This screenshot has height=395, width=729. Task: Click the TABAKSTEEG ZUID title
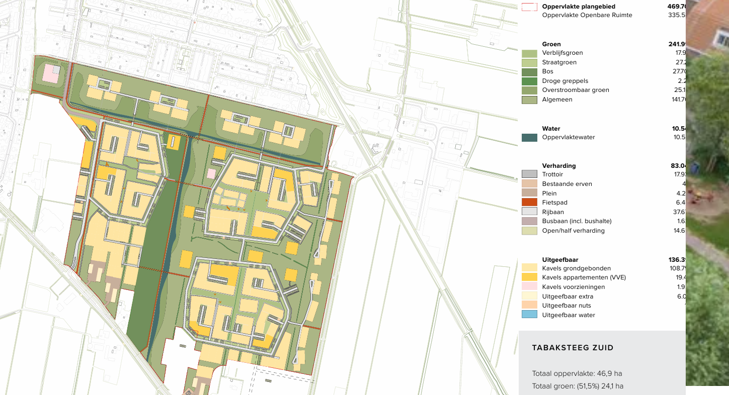[x=573, y=348]
